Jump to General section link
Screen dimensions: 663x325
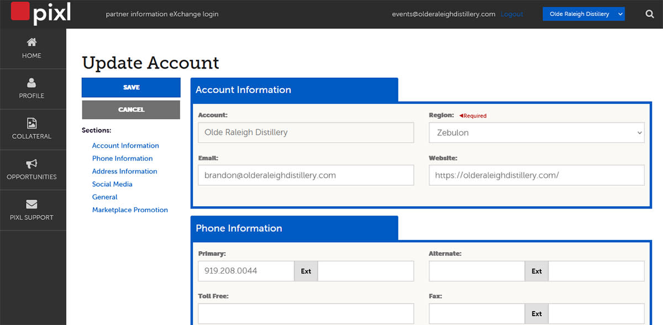(x=104, y=197)
